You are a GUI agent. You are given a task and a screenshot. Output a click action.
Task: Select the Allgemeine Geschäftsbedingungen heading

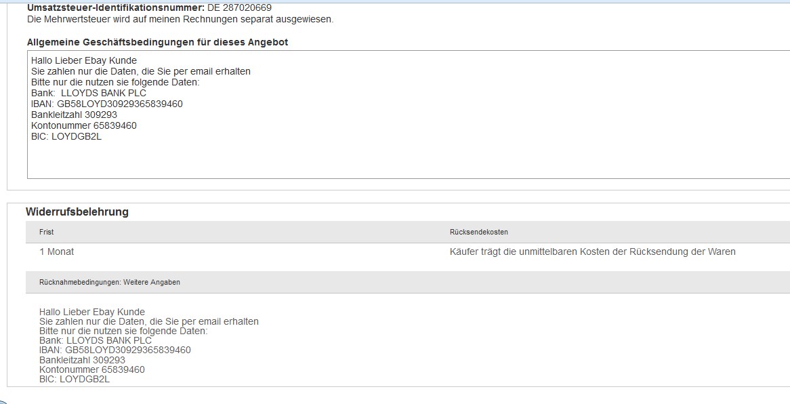(157, 43)
